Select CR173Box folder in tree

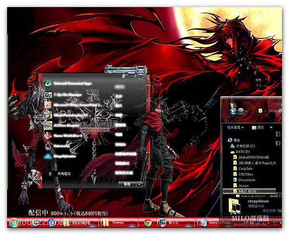click(x=243, y=174)
